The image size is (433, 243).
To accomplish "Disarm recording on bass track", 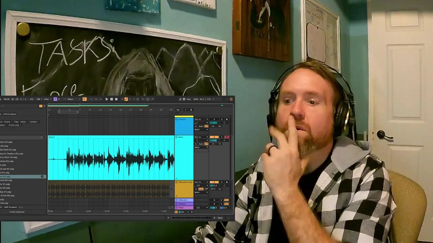I will point(227,137).
